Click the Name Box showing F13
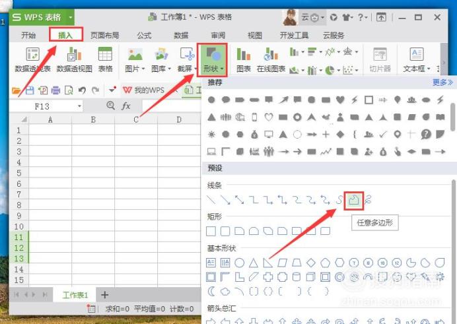The width and height of the screenshot is (457, 324). tap(42, 106)
